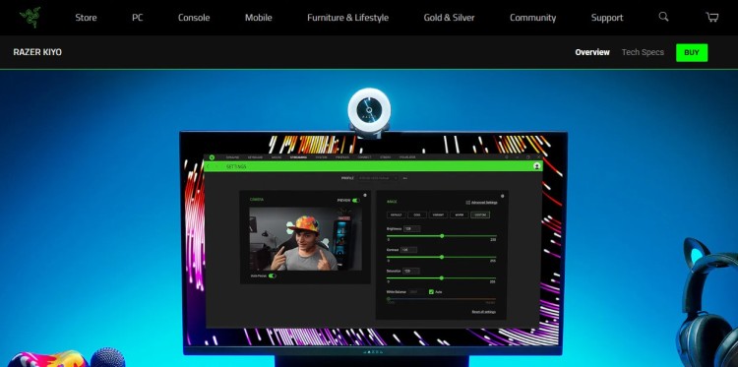
Task: Open the Gold & Silver menu
Action: click(449, 18)
